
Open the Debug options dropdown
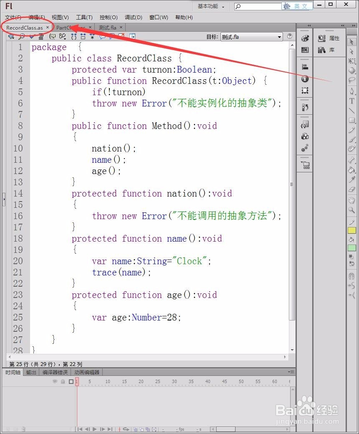pyautogui.click(x=63, y=36)
